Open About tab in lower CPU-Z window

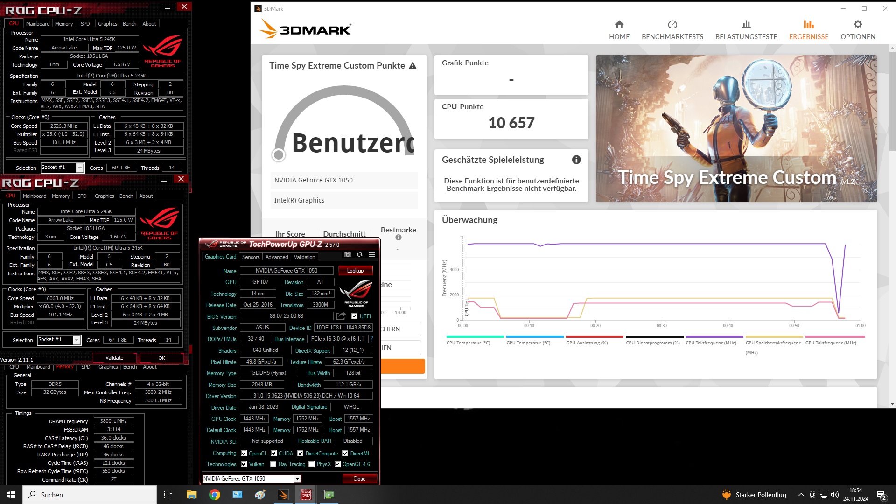[146, 196]
